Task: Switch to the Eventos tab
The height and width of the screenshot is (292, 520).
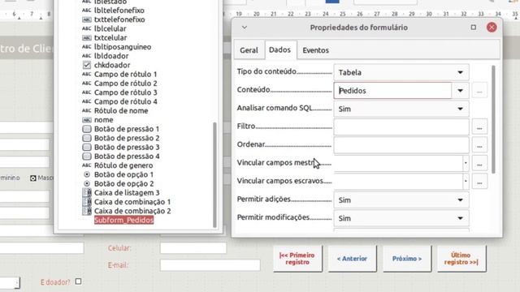Action: click(315, 50)
